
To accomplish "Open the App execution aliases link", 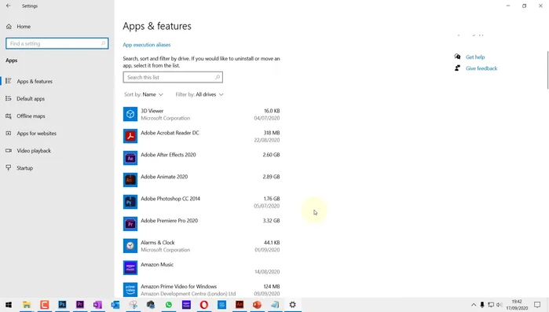I will click(x=146, y=45).
